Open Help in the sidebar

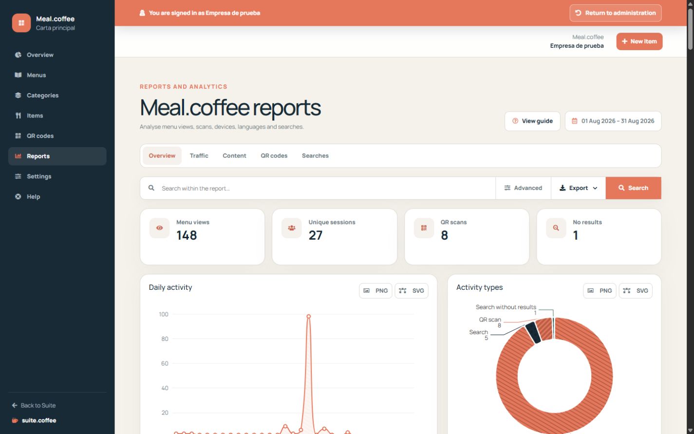tap(57, 197)
